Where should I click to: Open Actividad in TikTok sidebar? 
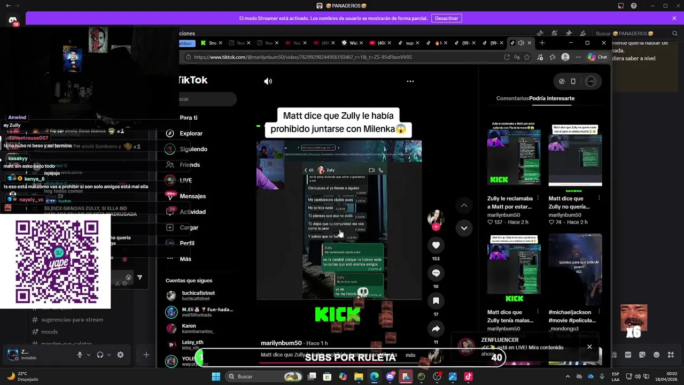click(186, 212)
